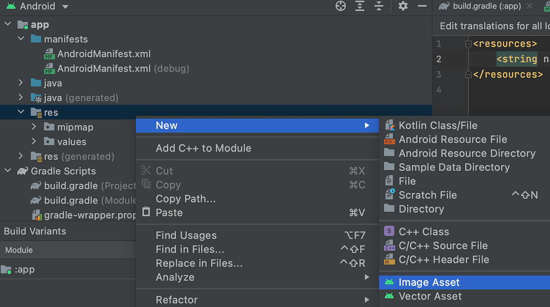This screenshot has width=550, height=307.
Task: Select Image Asset from the New submenu
Action: (x=429, y=282)
